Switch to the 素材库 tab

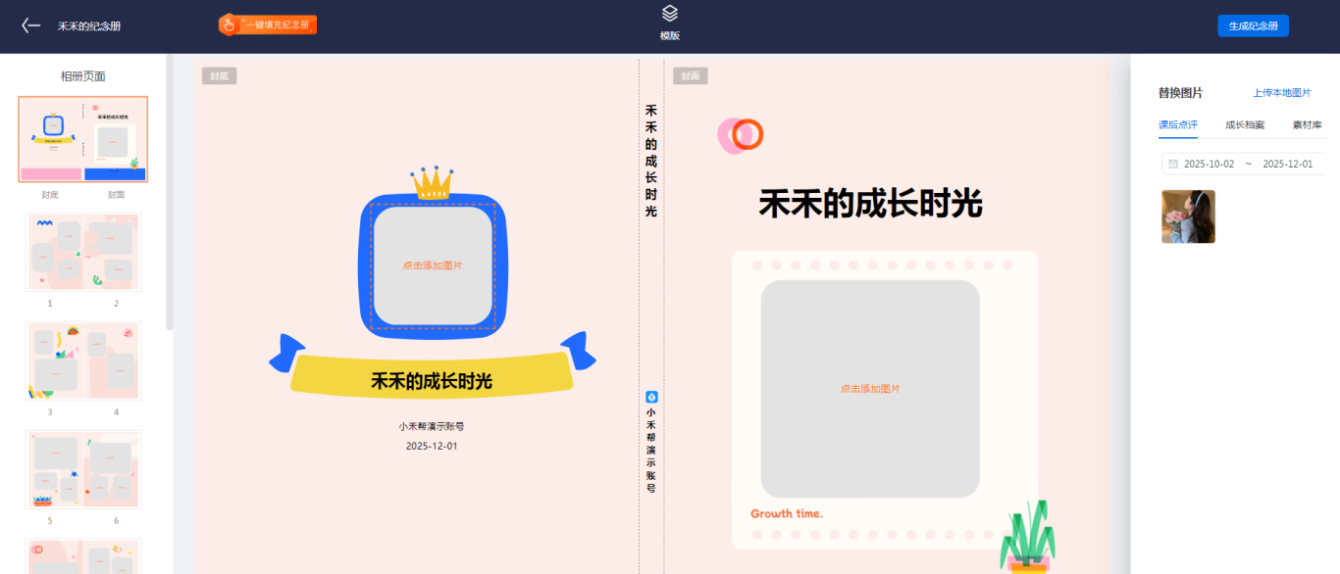[x=1307, y=125]
